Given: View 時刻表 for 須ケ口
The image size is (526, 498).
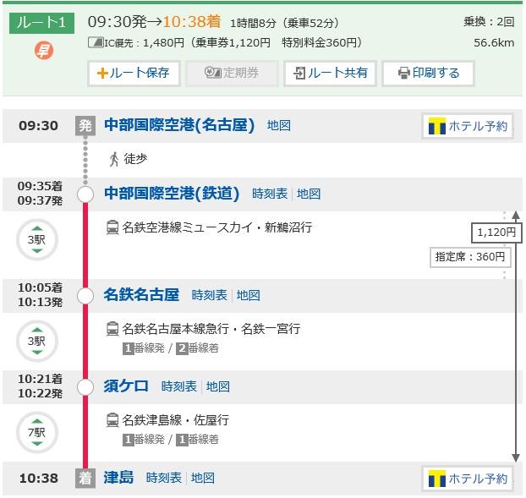Looking at the screenshot, I should click(x=178, y=386).
